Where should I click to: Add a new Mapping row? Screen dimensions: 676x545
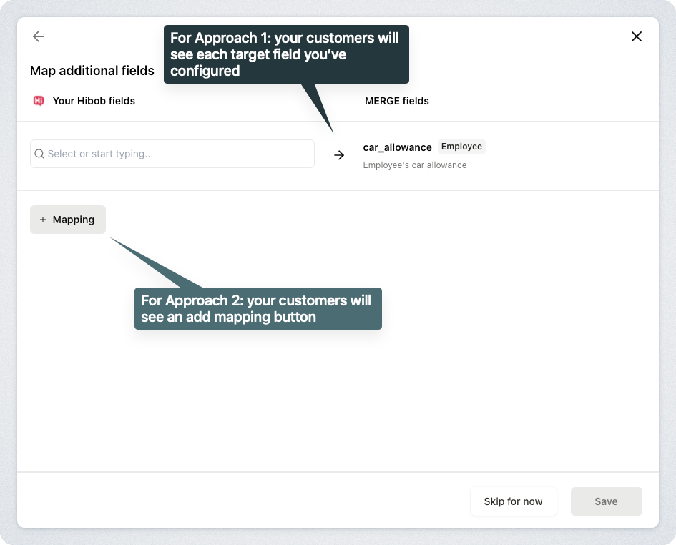click(68, 220)
